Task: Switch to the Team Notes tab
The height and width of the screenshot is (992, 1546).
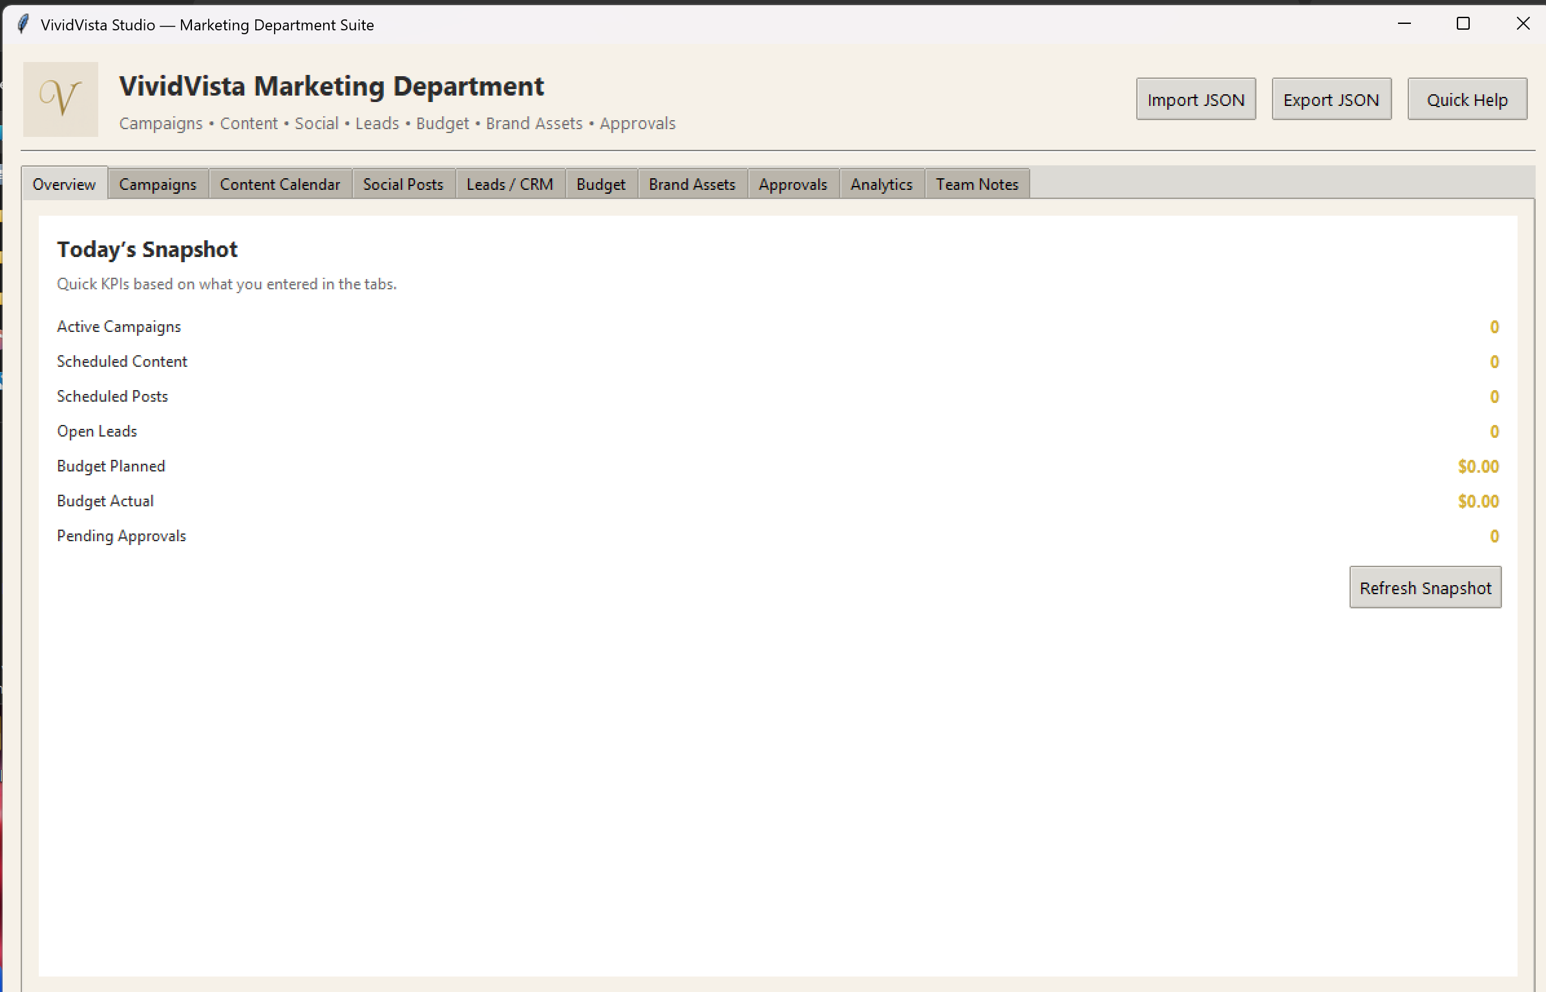Action: point(977,184)
